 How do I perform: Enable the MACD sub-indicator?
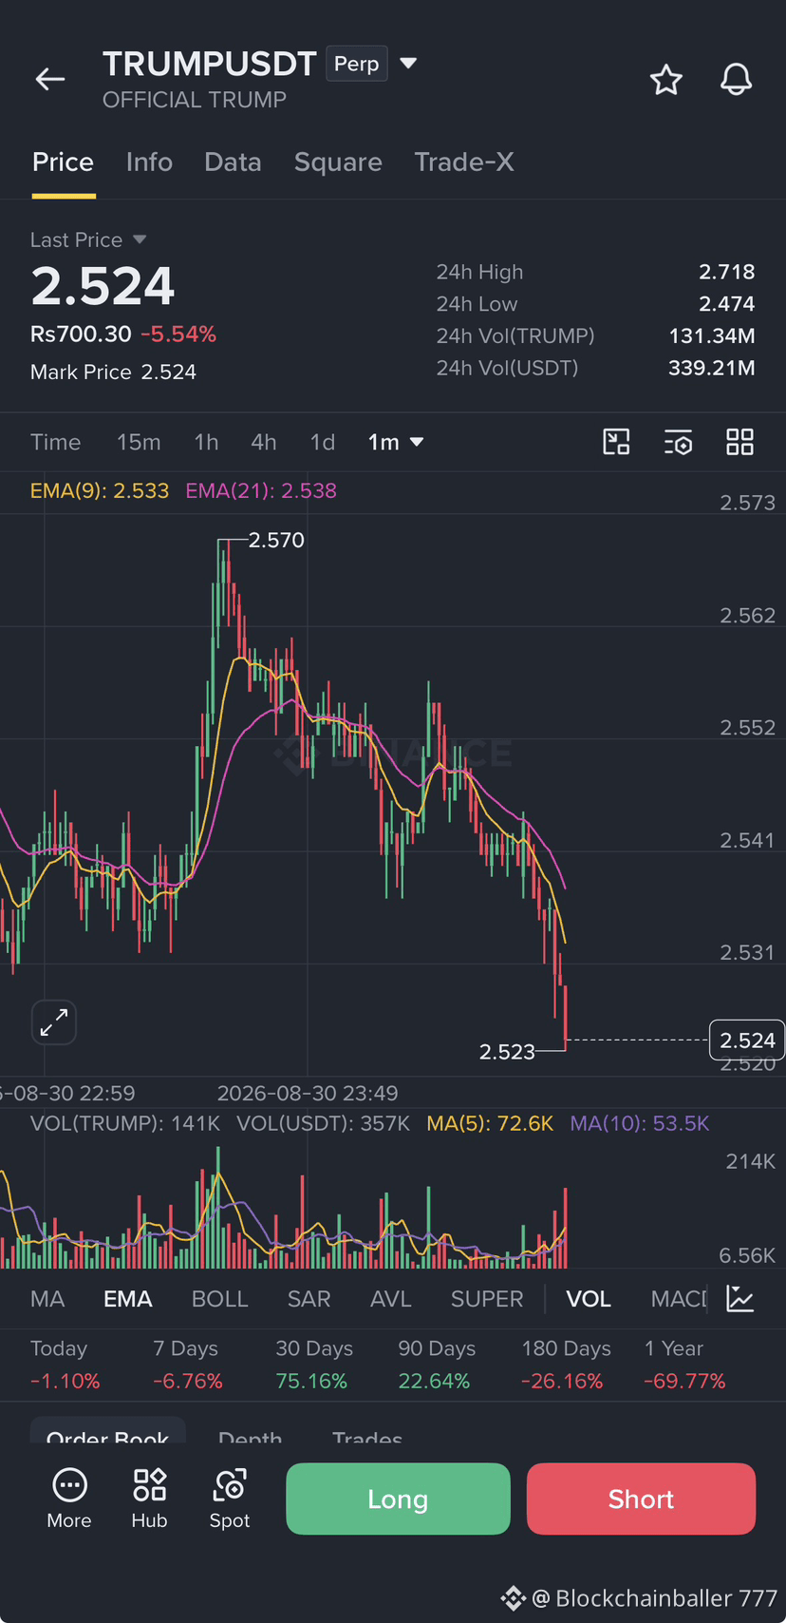click(x=679, y=1299)
